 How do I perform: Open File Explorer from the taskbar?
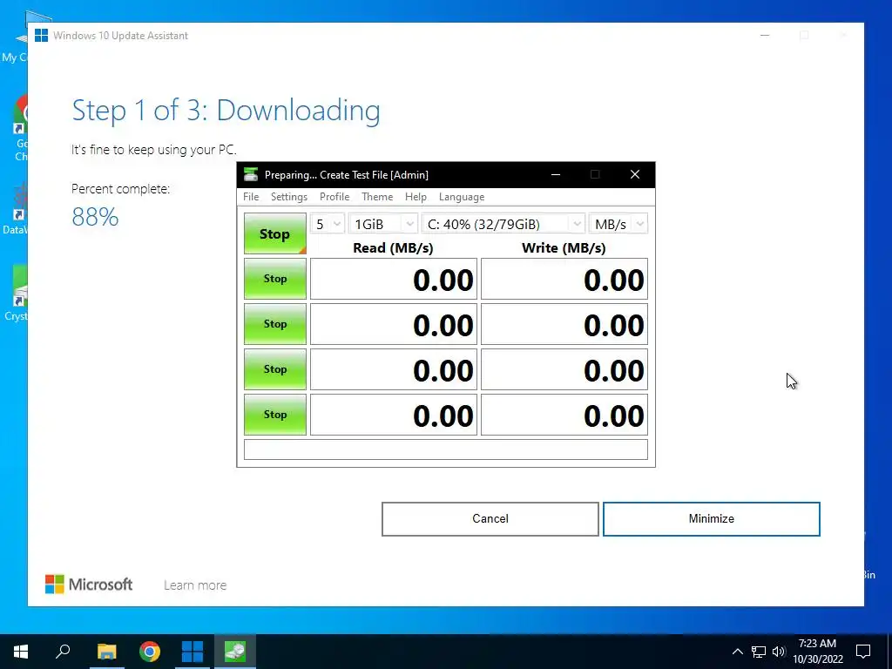106,652
